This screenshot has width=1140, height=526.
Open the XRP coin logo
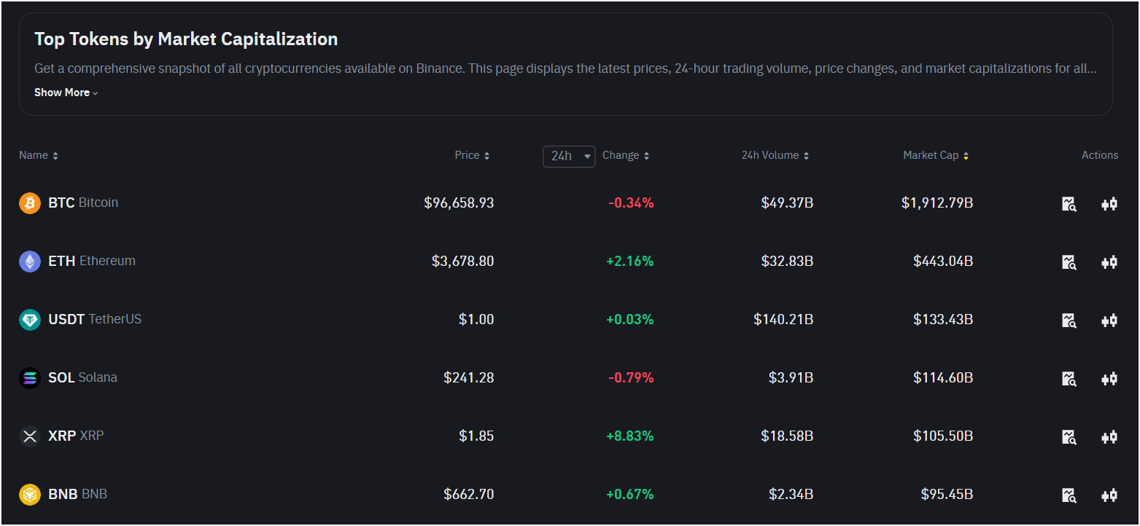30,436
